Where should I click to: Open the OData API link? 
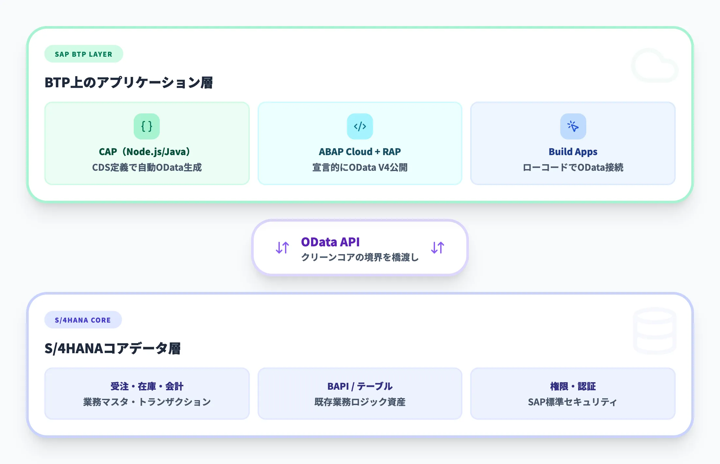(x=331, y=242)
